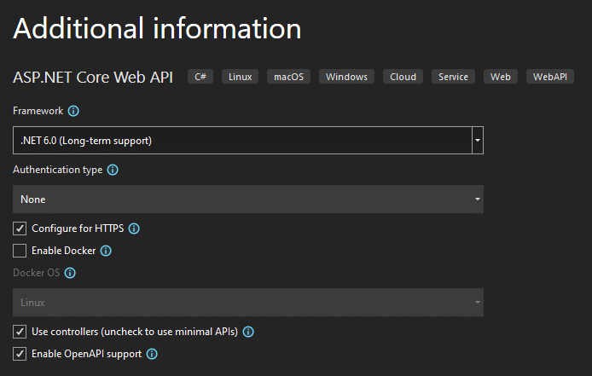Click the Cloud tag label

[x=403, y=77]
